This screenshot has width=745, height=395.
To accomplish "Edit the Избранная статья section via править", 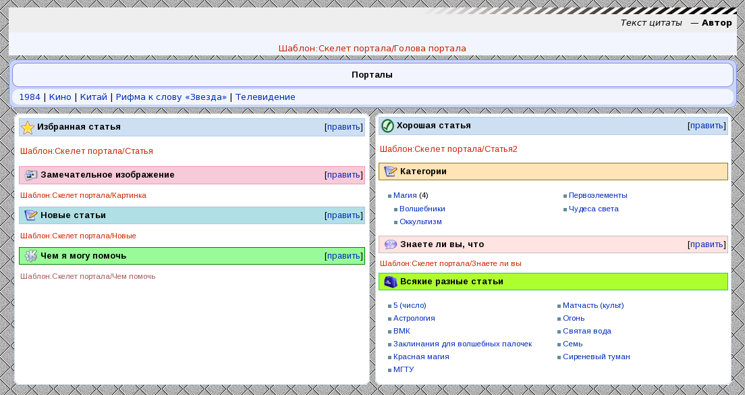I will coord(343,127).
